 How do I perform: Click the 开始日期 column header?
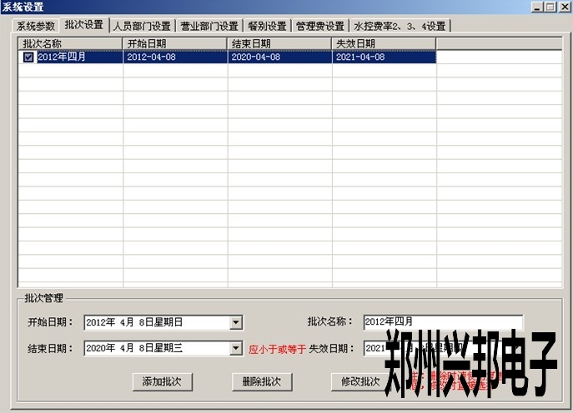click(175, 43)
